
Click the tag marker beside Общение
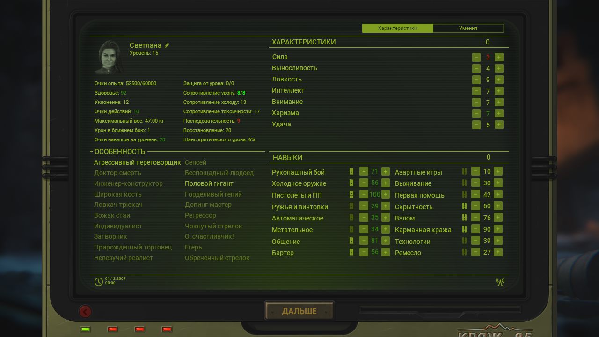coord(351,241)
